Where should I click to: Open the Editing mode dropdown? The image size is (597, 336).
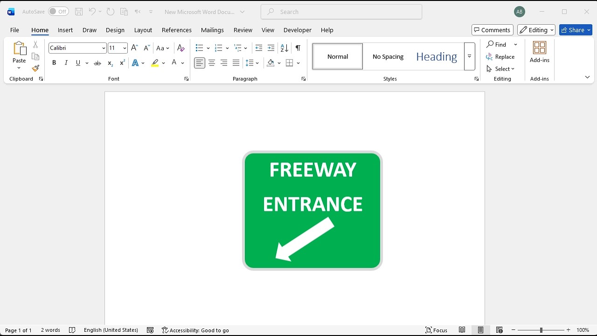point(536,30)
